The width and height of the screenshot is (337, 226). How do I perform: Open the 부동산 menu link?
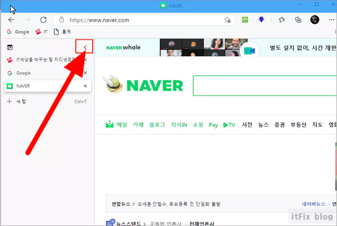pyautogui.click(x=298, y=125)
